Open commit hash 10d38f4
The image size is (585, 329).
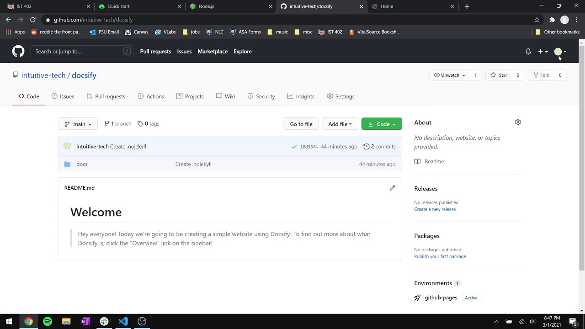(308, 147)
